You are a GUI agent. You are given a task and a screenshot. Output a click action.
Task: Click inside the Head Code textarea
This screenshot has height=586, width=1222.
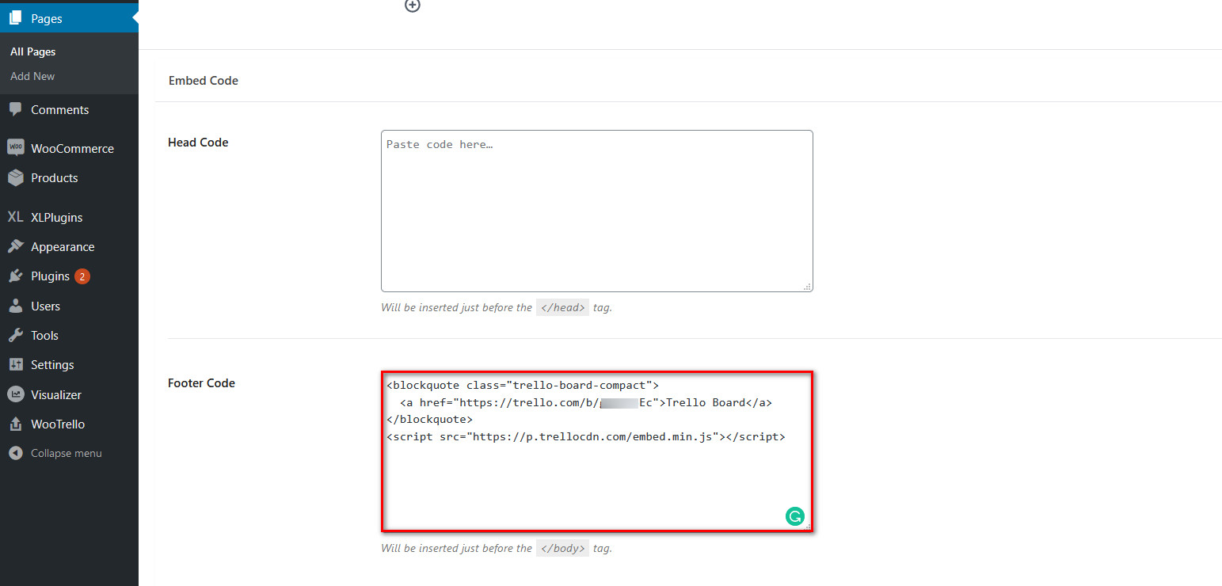tap(596, 211)
